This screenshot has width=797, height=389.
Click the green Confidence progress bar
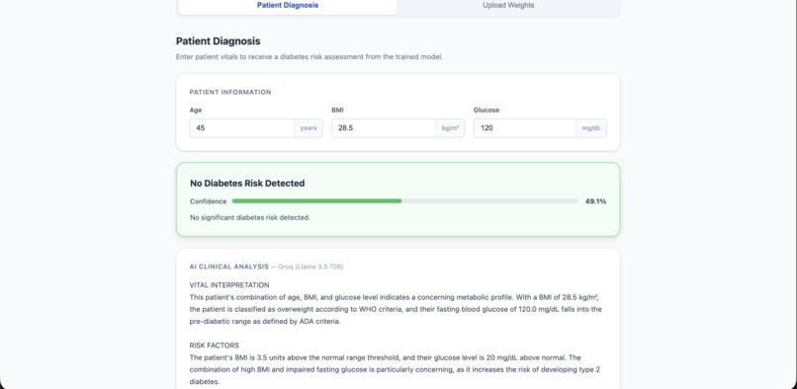pyautogui.click(x=405, y=201)
